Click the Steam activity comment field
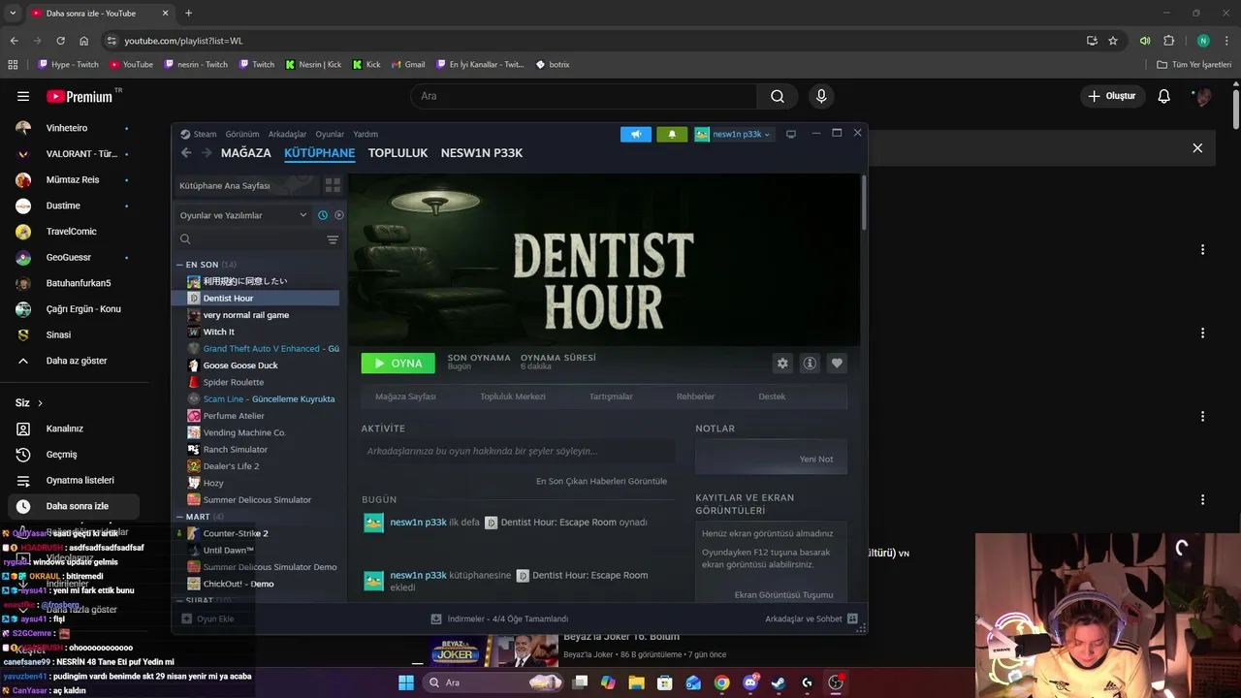 point(518,451)
